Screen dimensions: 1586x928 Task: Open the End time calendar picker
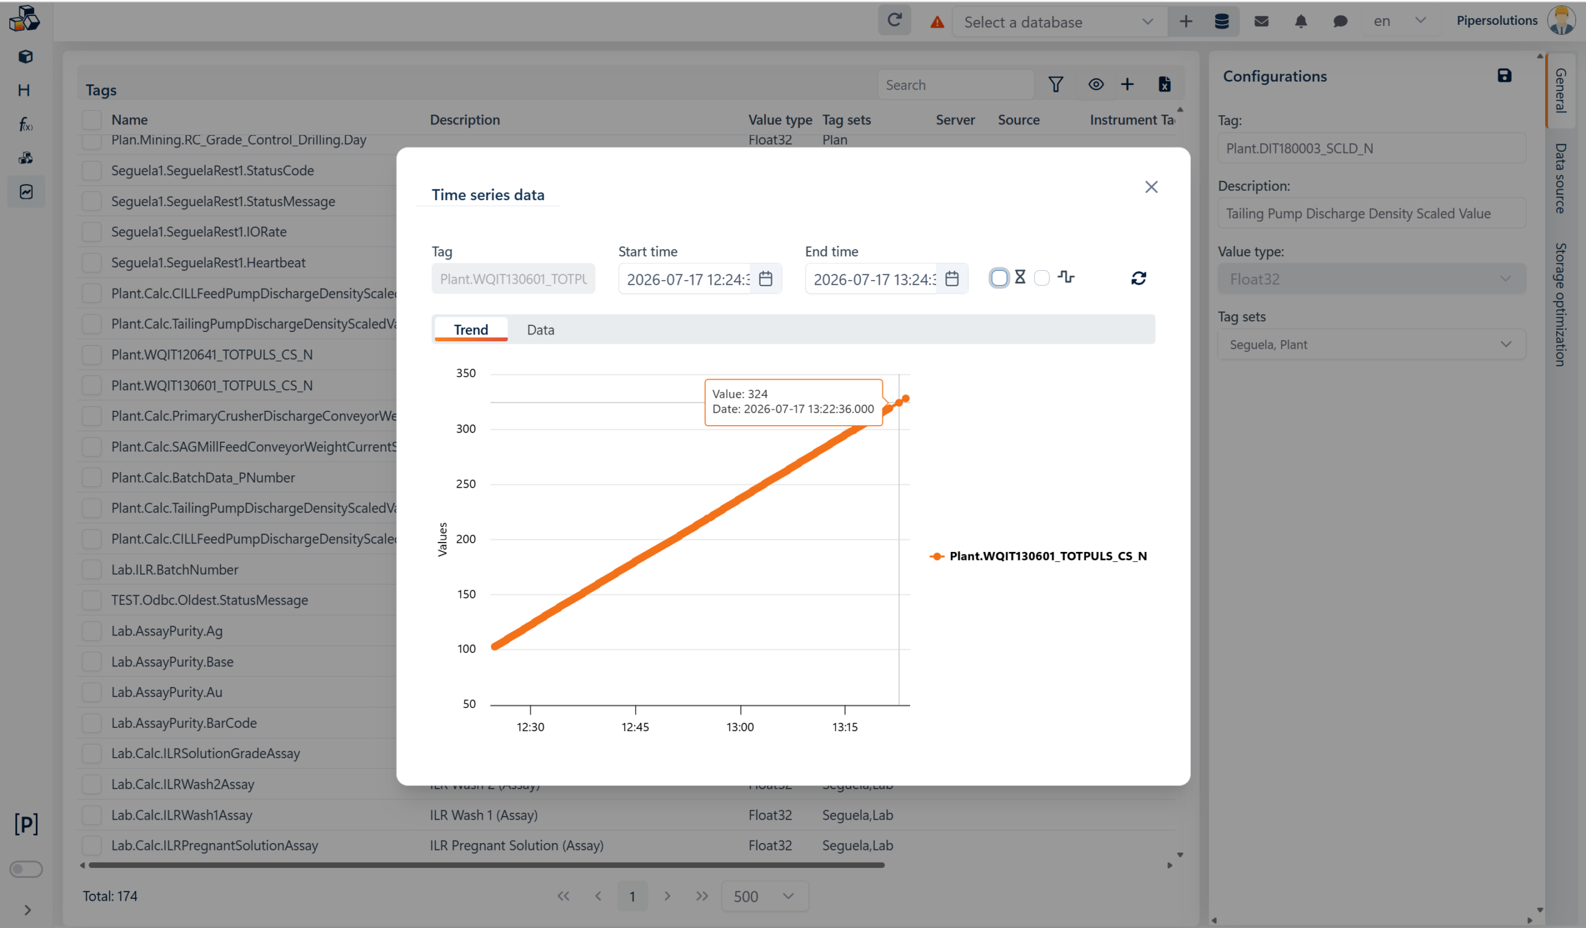click(952, 279)
